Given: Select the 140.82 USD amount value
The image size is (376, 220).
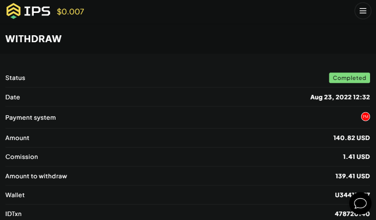Looking at the screenshot, I should [x=351, y=138].
